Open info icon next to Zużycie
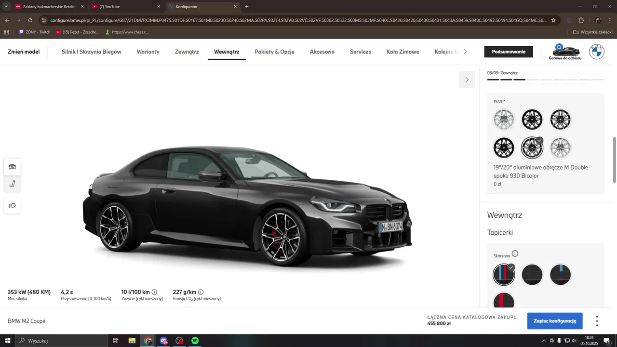The width and height of the screenshot is (617, 347). [x=154, y=292]
